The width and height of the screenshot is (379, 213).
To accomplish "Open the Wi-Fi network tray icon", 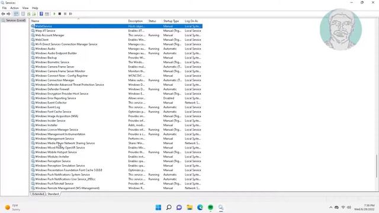I will [x=343, y=207].
